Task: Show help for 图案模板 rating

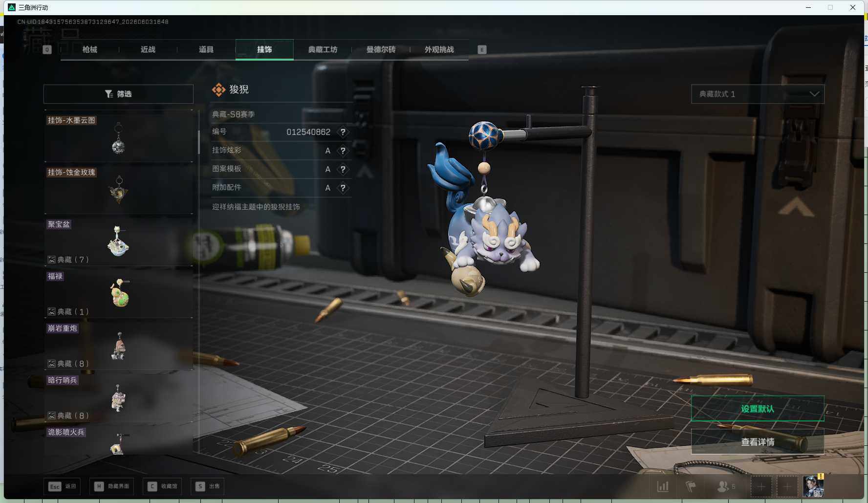Action: [343, 169]
